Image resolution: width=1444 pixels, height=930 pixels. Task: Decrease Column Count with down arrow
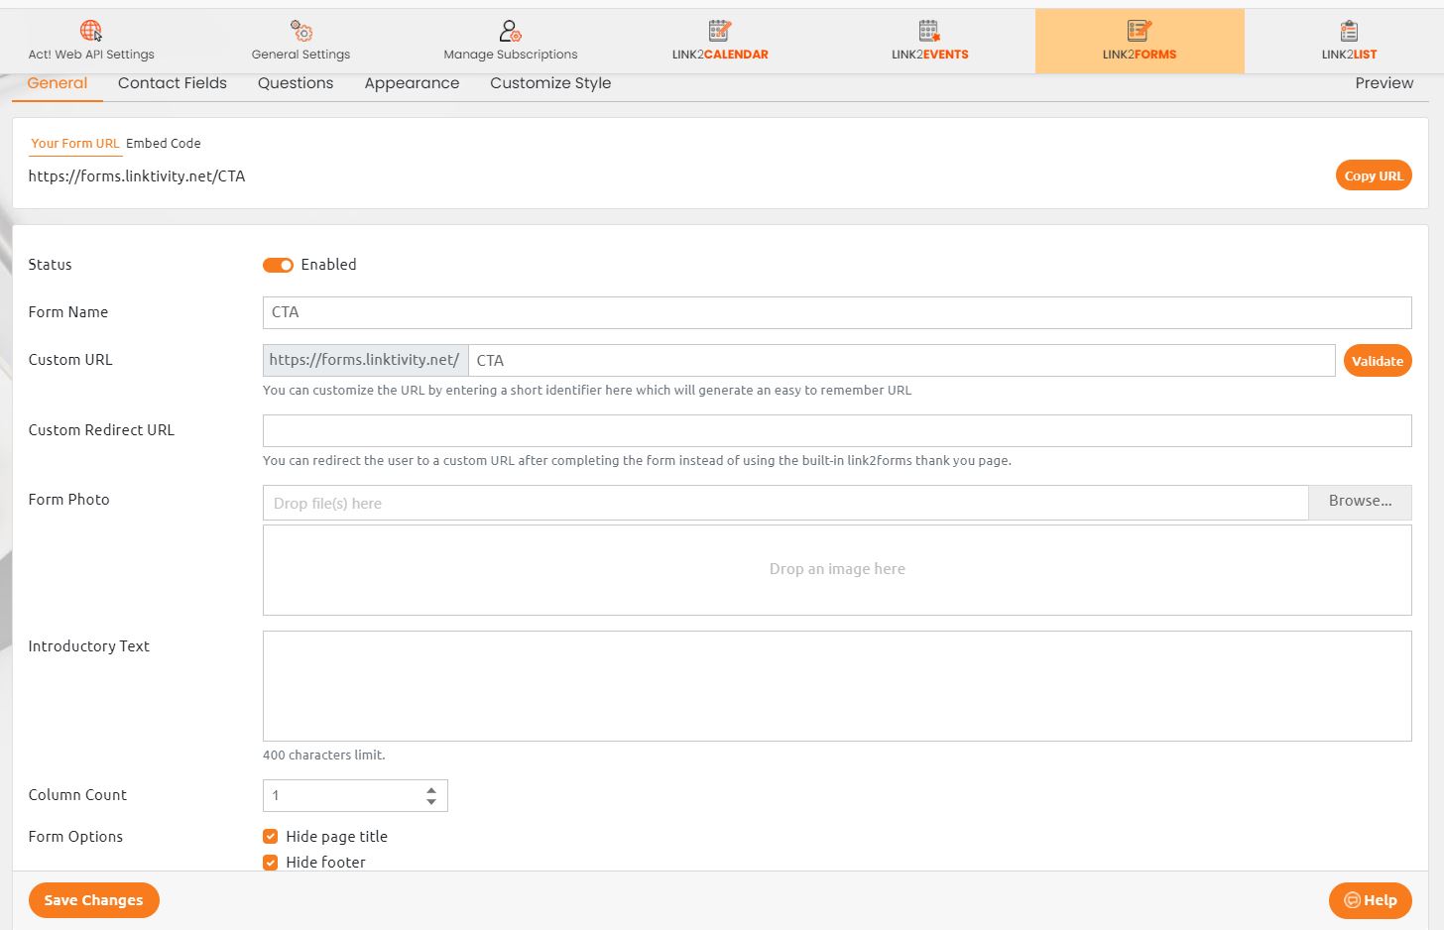(431, 801)
